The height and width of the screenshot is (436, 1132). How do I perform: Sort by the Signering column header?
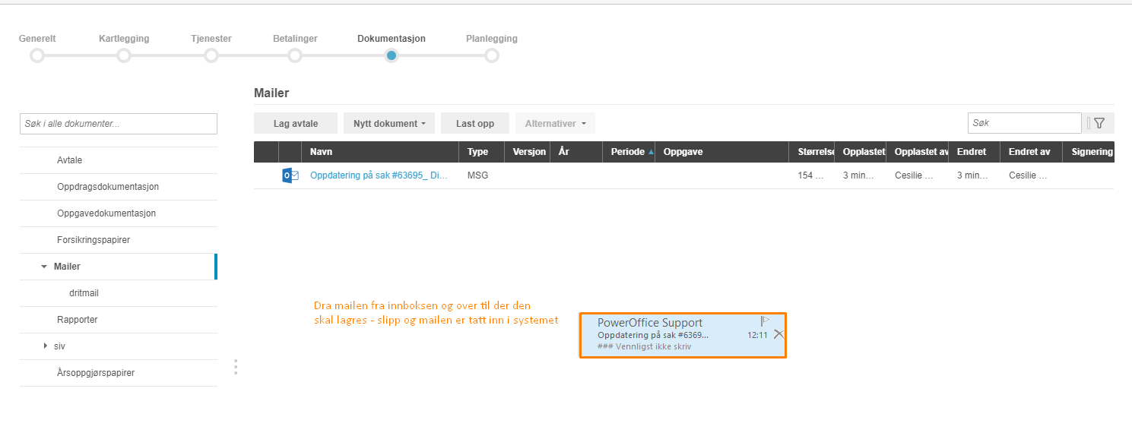(1089, 152)
